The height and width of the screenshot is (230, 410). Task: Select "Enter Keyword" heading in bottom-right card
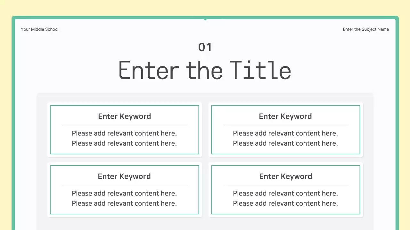tap(285, 176)
